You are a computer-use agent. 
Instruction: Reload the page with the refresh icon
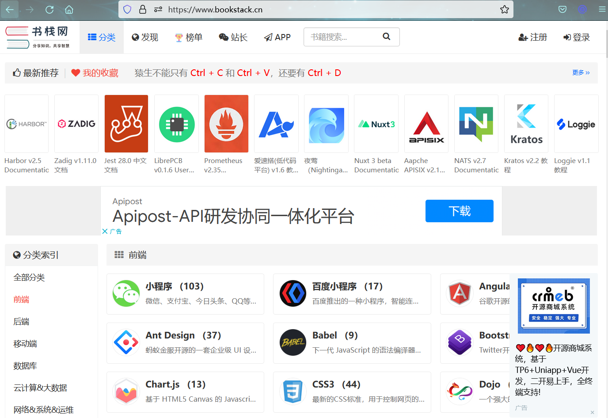49,9
